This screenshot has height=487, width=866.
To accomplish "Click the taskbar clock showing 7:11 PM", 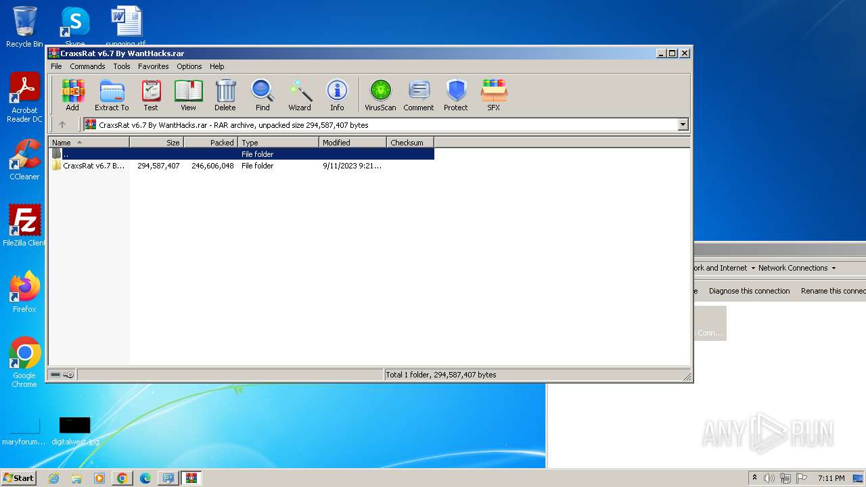I will [831, 478].
